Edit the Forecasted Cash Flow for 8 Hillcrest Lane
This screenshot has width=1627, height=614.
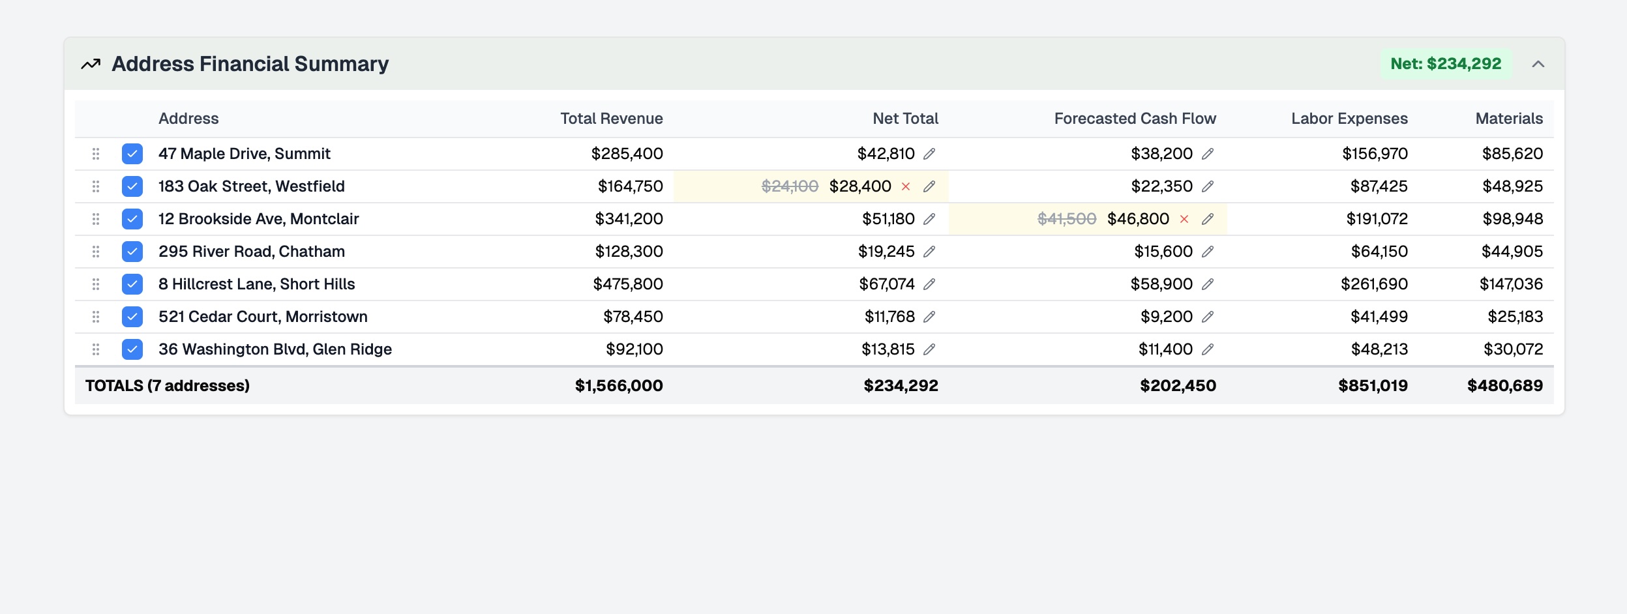[x=1210, y=284]
